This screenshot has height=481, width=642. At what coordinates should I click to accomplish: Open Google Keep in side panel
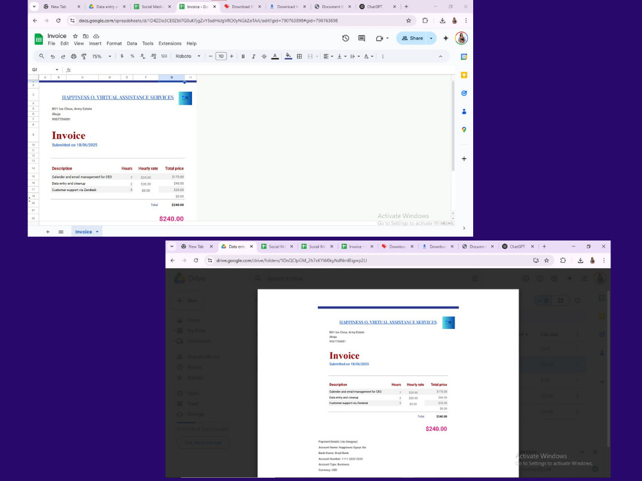pos(464,75)
